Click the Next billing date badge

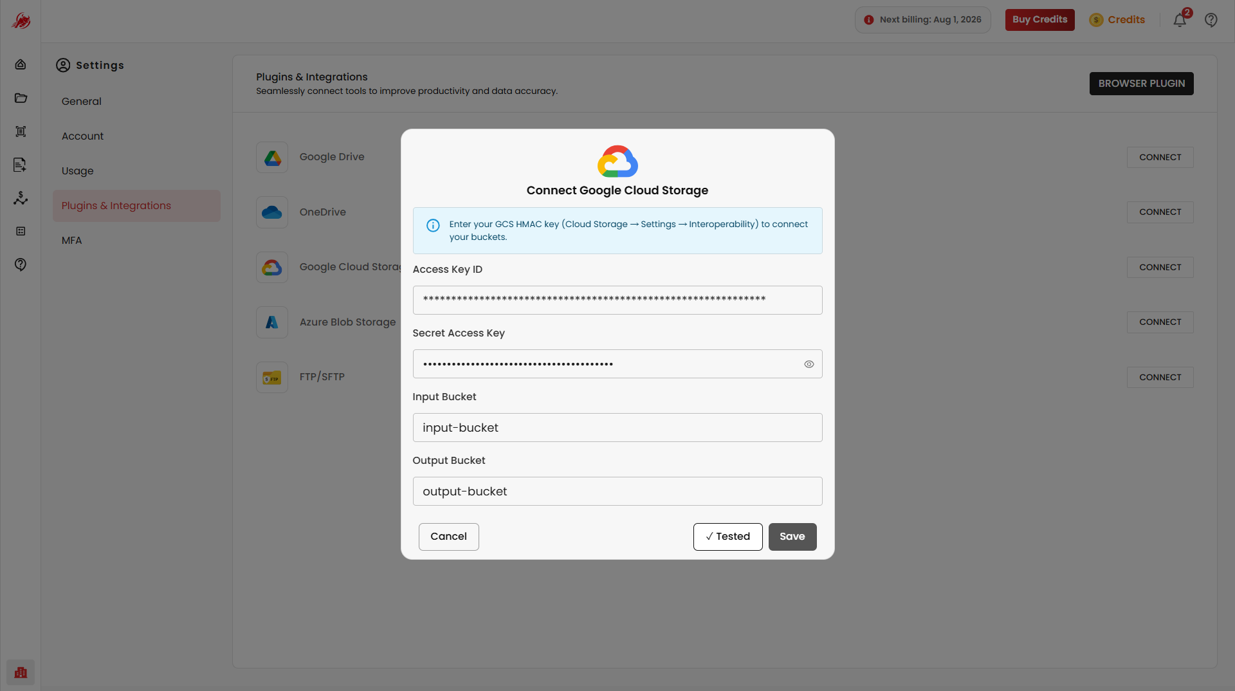click(922, 20)
